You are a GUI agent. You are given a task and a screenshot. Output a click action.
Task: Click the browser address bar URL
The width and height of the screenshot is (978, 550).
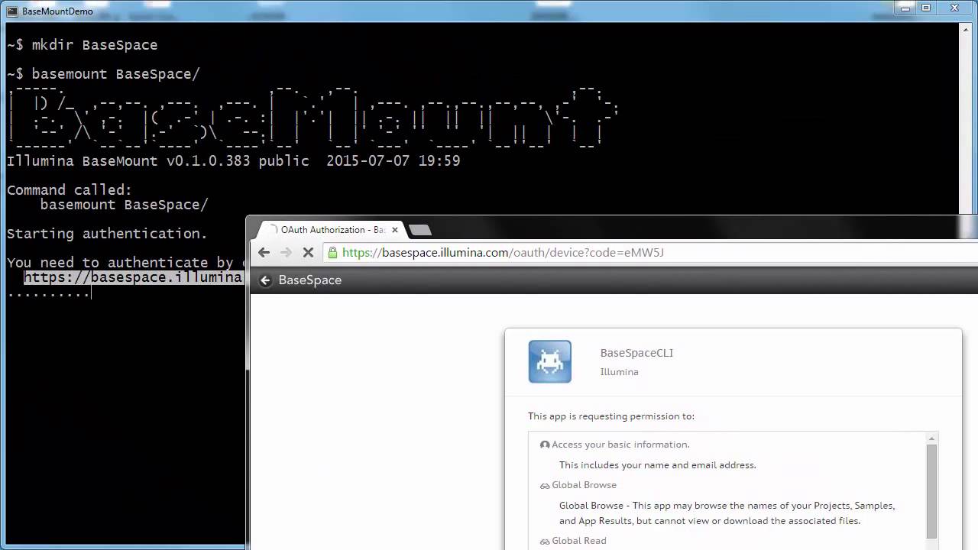tap(503, 253)
